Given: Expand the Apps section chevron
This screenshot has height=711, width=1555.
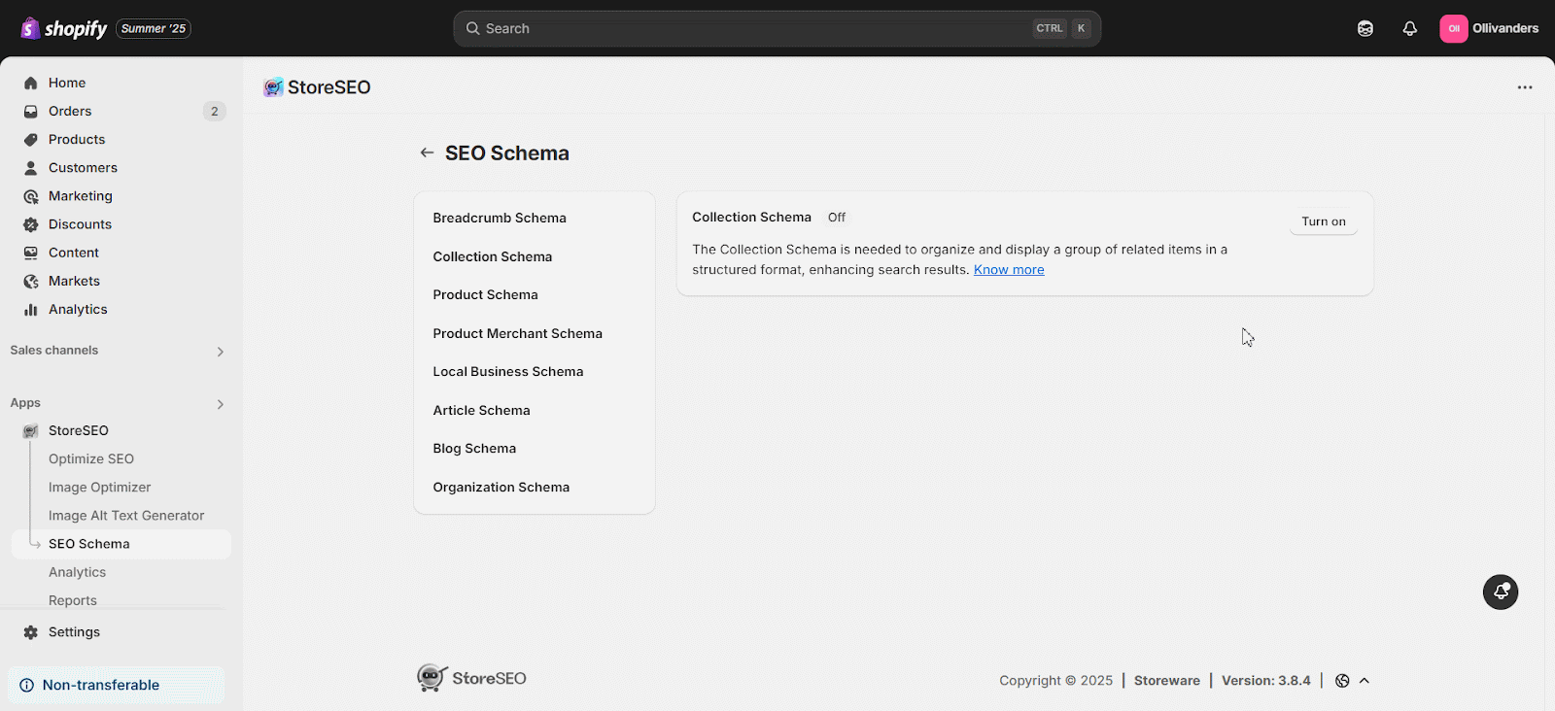Looking at the screenshot, I should click(220, 404).
